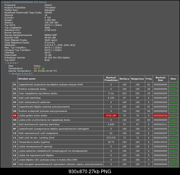The width and height of the screenshot is (180, 175).
Task: Click 'Zakres Temperatury' label under S.M.A.R.T
Action: tap(20, 71)
